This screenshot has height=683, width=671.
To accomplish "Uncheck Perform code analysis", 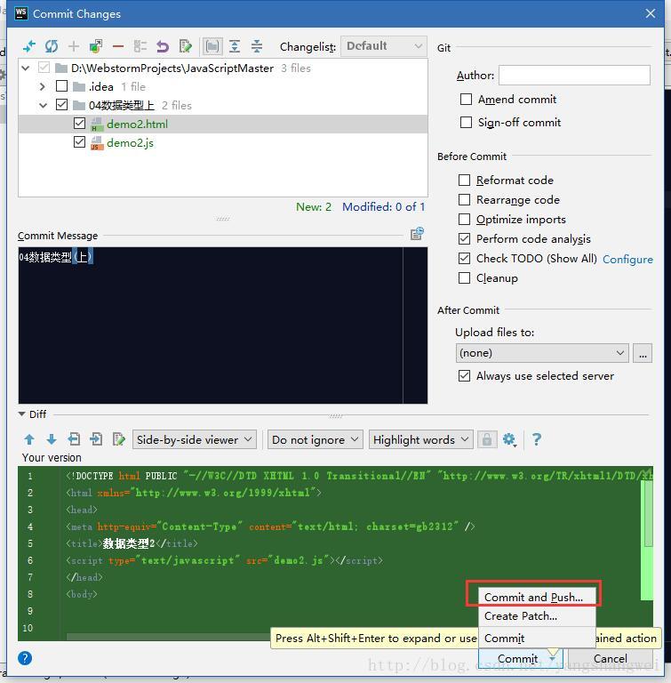I will 465,239.
